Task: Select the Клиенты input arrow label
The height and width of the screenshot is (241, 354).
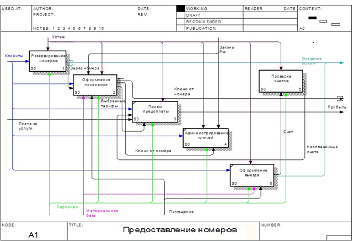Action: tap(14, 56)
